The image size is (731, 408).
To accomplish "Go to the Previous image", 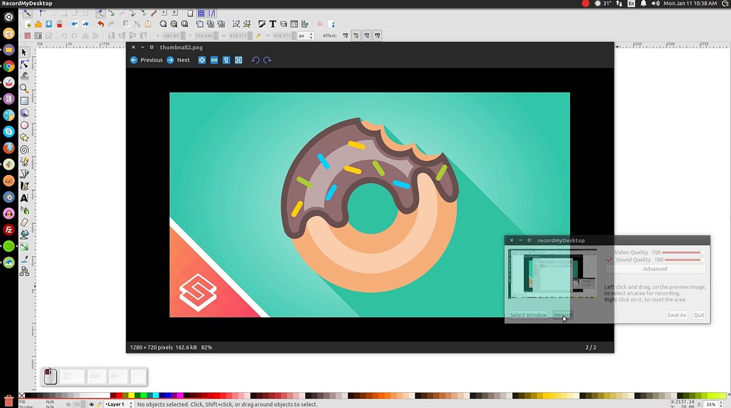I will coord(146,60).
